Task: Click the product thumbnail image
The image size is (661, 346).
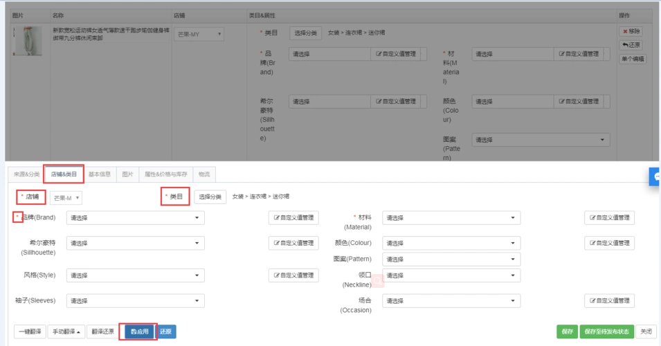Action: pyautogui.click(x=23, y=42)
